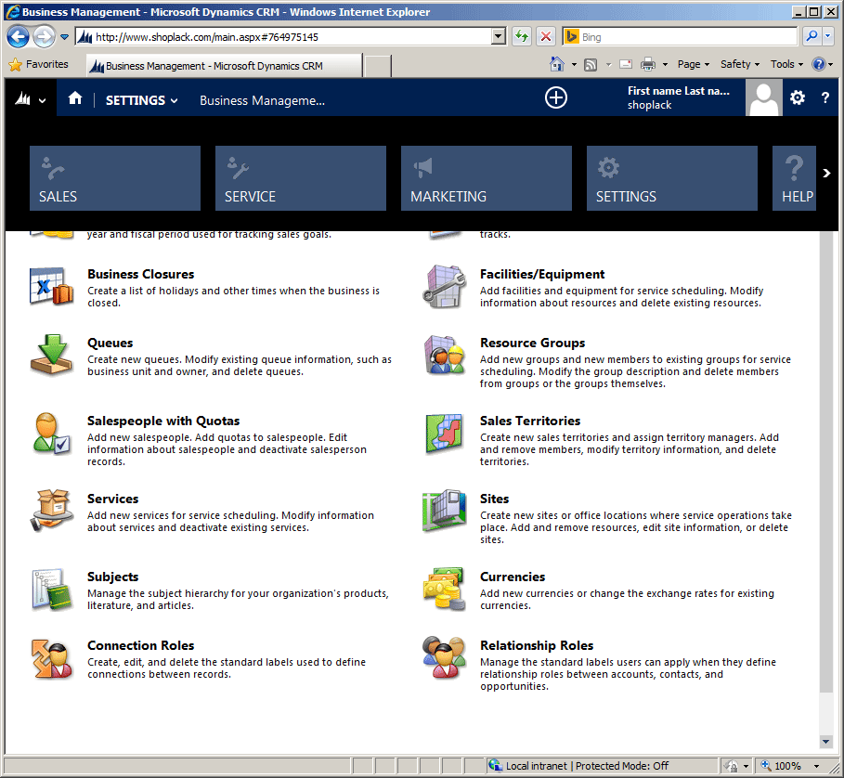Open the Queues link
Screen dimensions: 844x778
(110, 343)
